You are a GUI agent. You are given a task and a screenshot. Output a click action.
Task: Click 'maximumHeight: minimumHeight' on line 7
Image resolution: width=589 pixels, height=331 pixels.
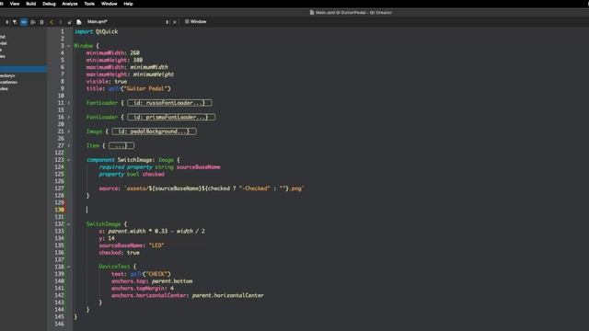(130, 74)
